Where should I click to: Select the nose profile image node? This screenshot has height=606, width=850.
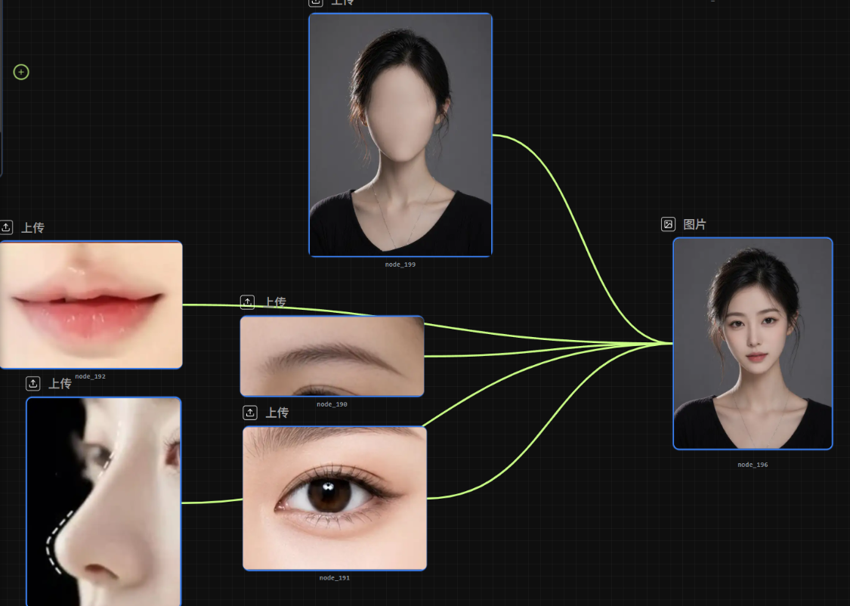coord(104,502)
